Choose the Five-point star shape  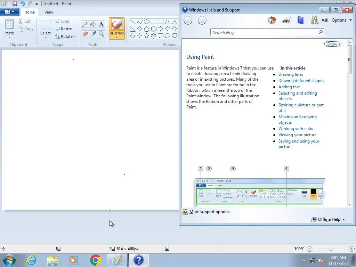point(147,36)
